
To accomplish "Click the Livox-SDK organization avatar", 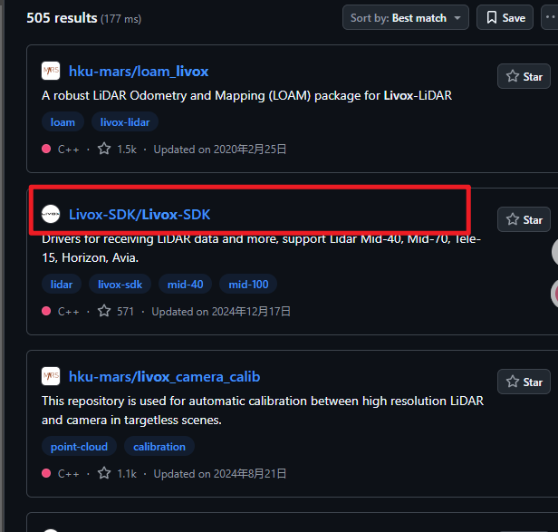I will [51, 214].
